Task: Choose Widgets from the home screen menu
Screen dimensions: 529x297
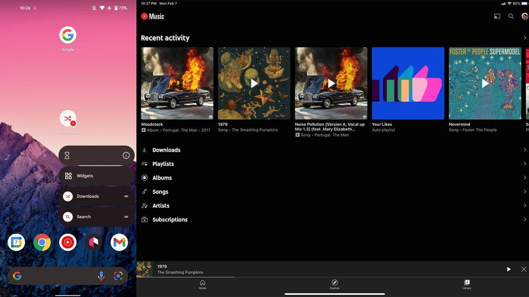Action: pos(84,175)
